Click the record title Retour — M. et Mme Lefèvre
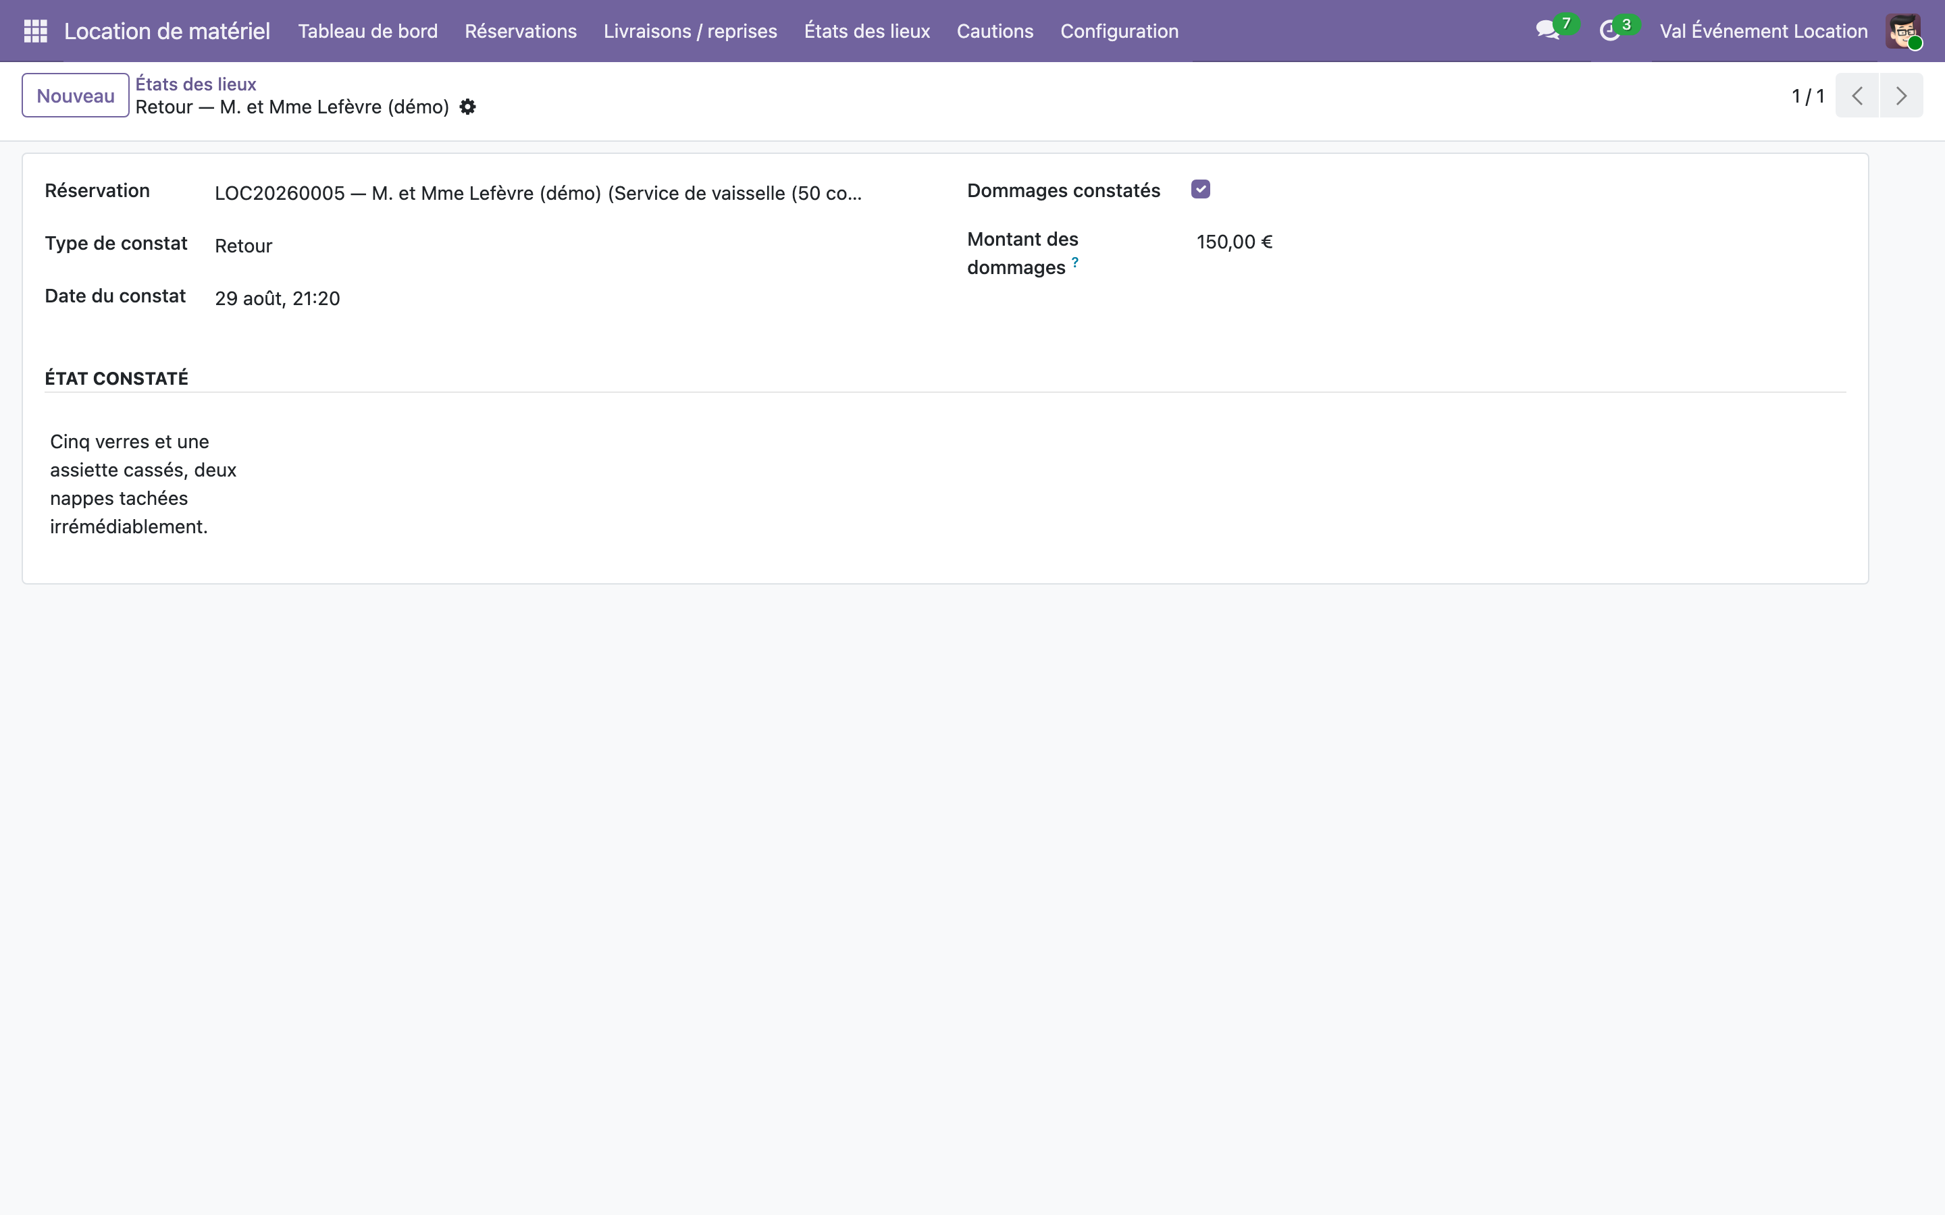Image resolution: width=1945 pixels, height=1215 pixels. pos(292,107)
